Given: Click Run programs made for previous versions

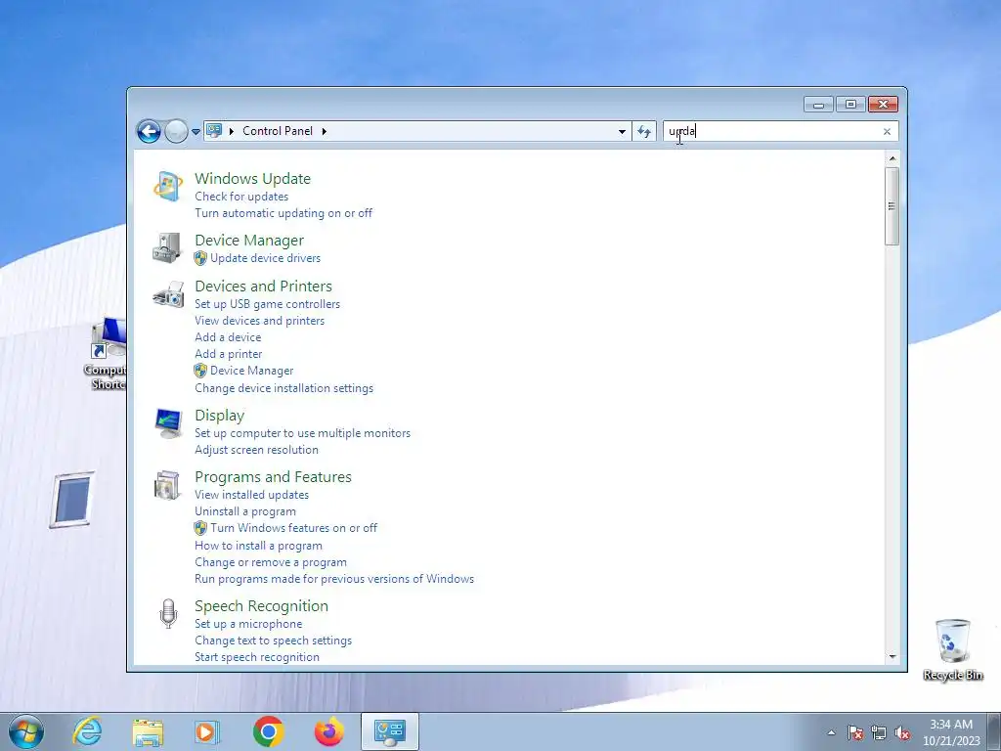Looking at the screenshot, I should [x=334, y=579].
